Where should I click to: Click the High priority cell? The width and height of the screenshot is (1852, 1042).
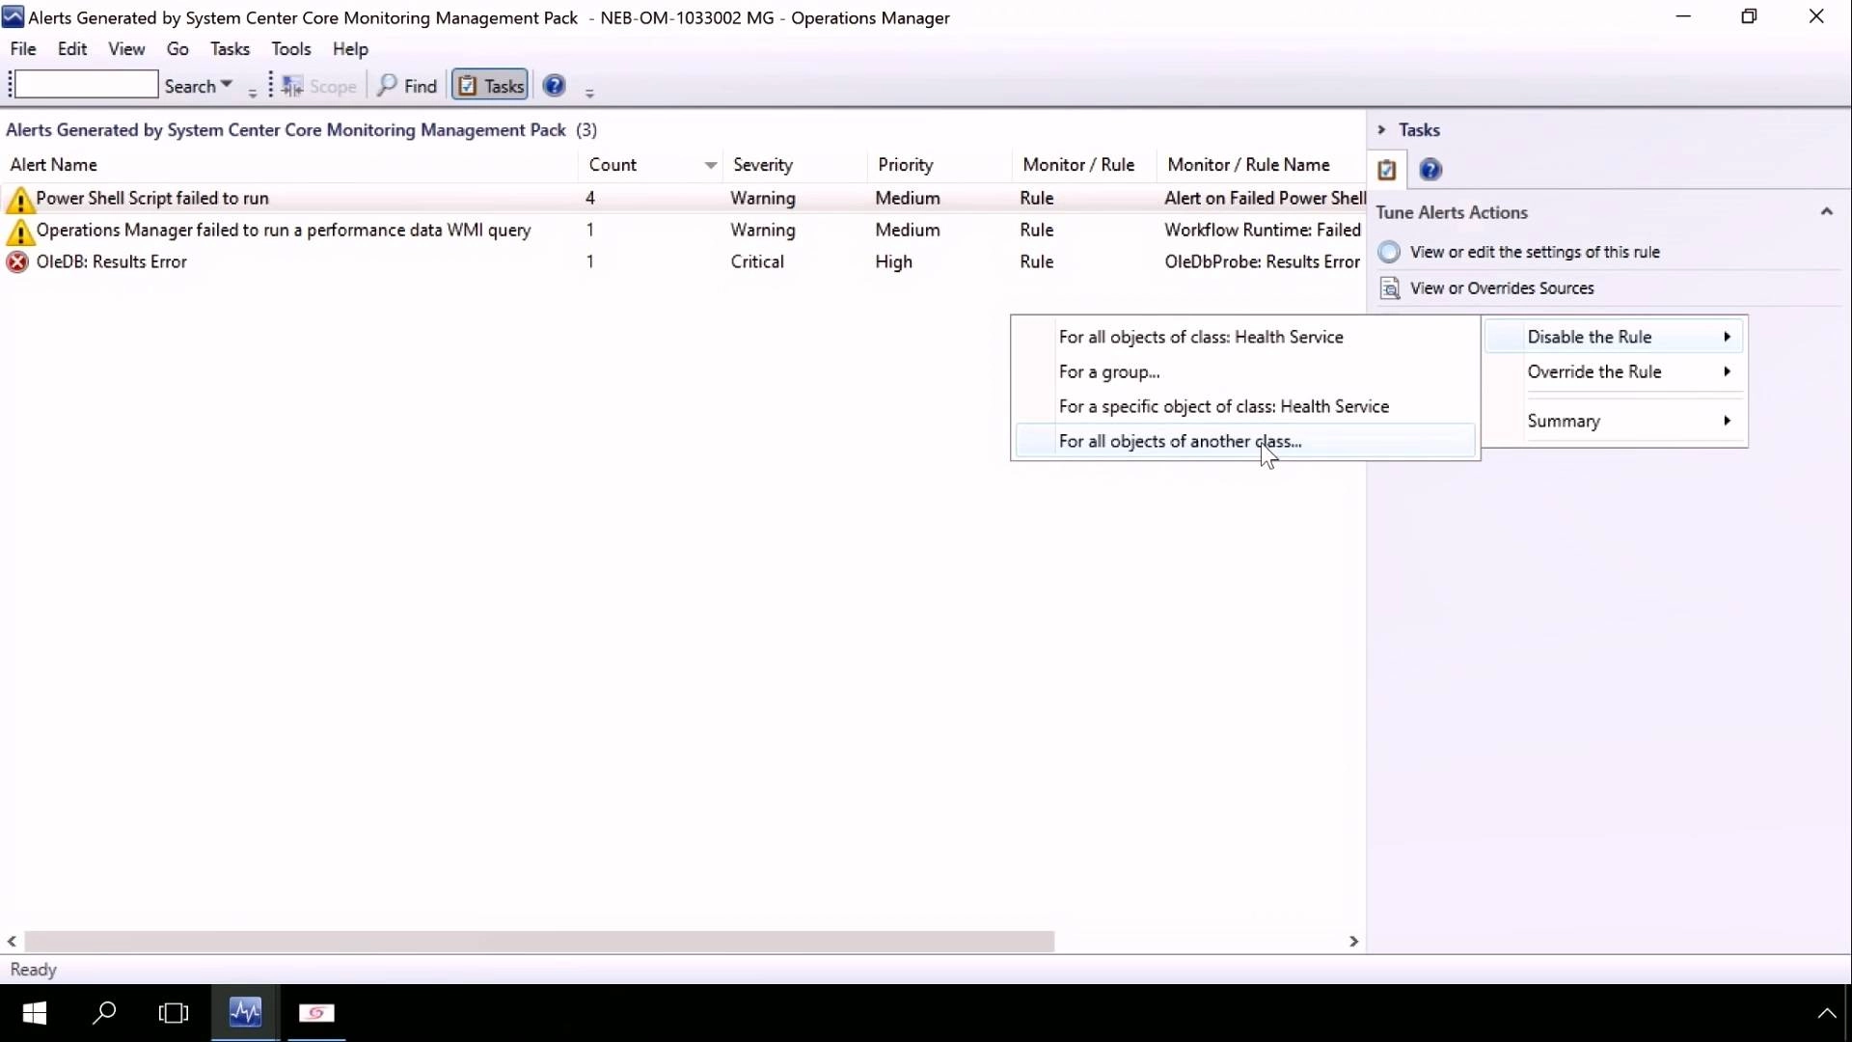pyautogui.click(x=893, y=261)
